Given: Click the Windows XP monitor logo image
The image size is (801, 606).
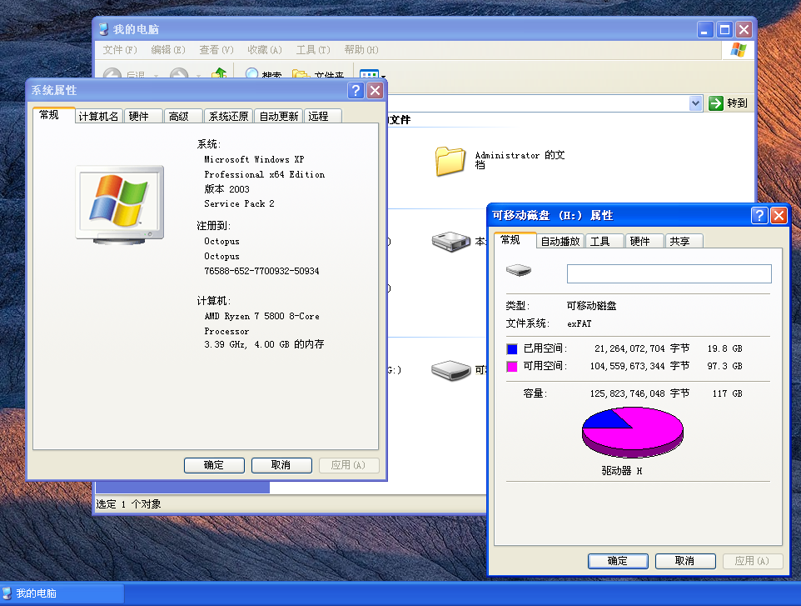Looking at the screenshot, I should [x=120, y=204].
